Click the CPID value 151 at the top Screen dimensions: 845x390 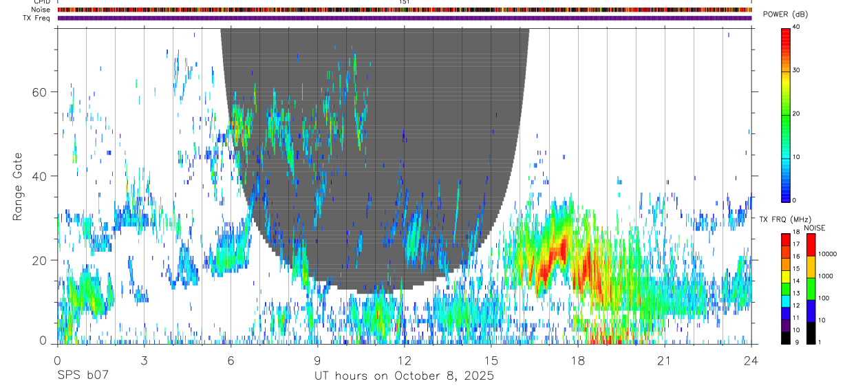[404, 2]
